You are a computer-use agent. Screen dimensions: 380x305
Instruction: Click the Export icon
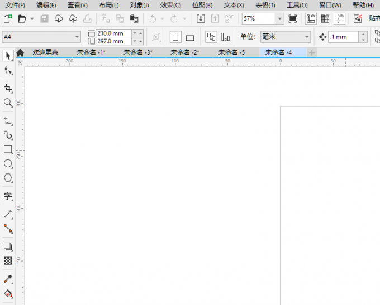point(215,18)
